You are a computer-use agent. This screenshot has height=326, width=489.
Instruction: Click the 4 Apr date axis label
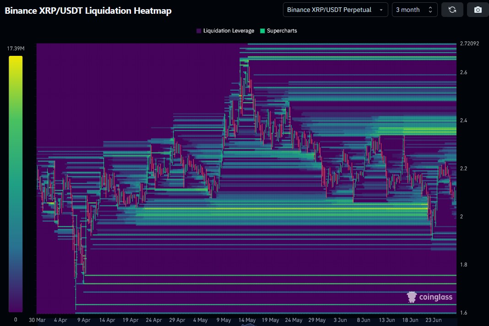click(60, 320)
